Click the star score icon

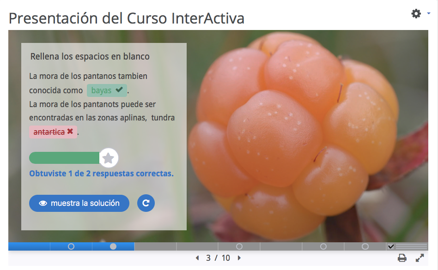109,158
